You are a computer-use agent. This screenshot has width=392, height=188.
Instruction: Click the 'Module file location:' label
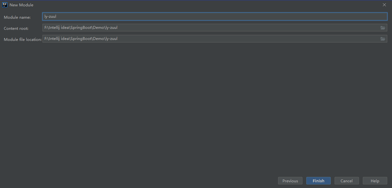click(x=23, y=39)
